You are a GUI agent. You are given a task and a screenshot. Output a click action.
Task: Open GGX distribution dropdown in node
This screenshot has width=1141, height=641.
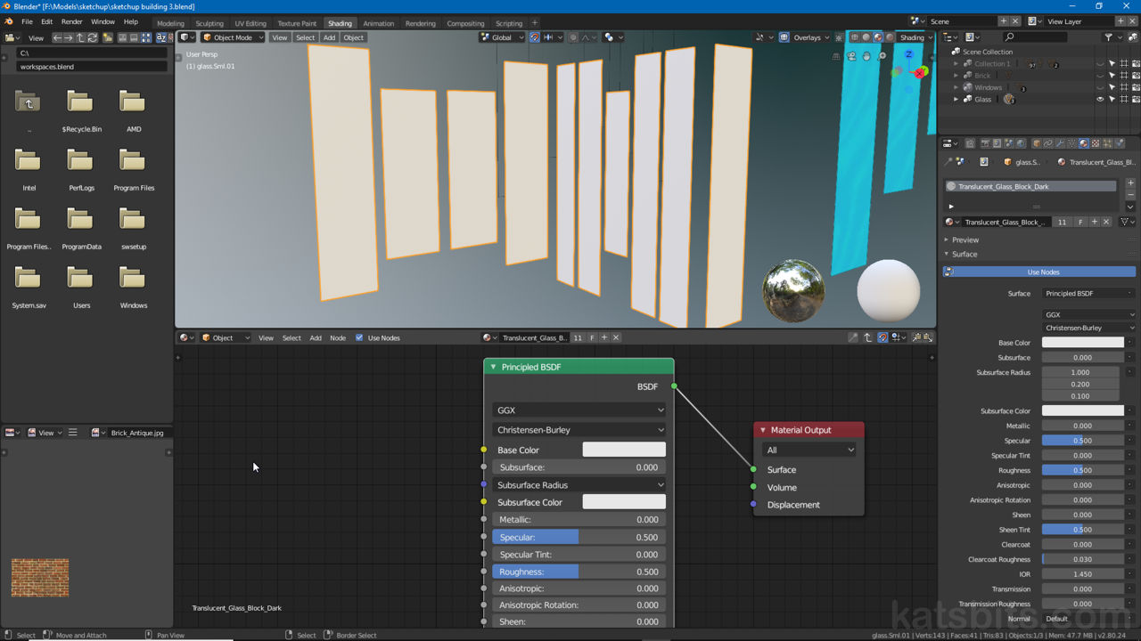579,410
